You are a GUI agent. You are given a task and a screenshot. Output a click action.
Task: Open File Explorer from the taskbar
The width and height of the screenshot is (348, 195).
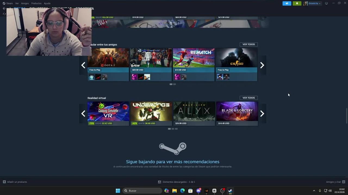pos(175,191)
